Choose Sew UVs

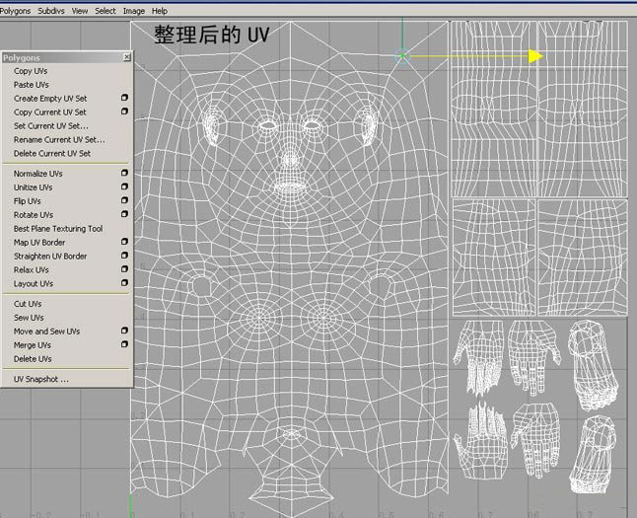click(29, 318)
